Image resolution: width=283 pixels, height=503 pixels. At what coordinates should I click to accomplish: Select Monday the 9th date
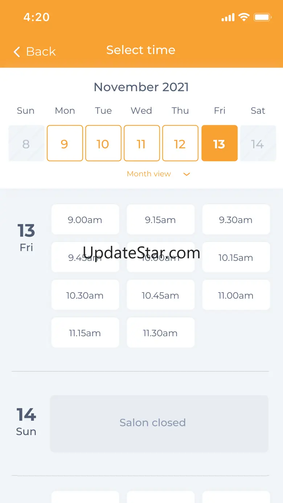(65, 143)
